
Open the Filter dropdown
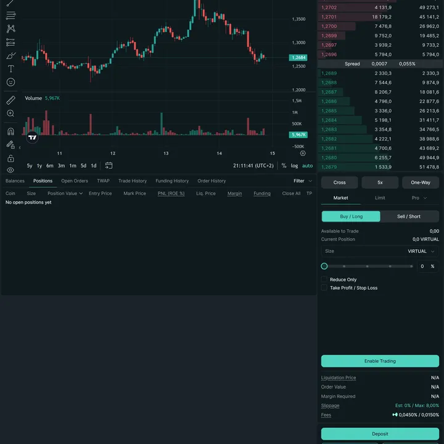302,181
